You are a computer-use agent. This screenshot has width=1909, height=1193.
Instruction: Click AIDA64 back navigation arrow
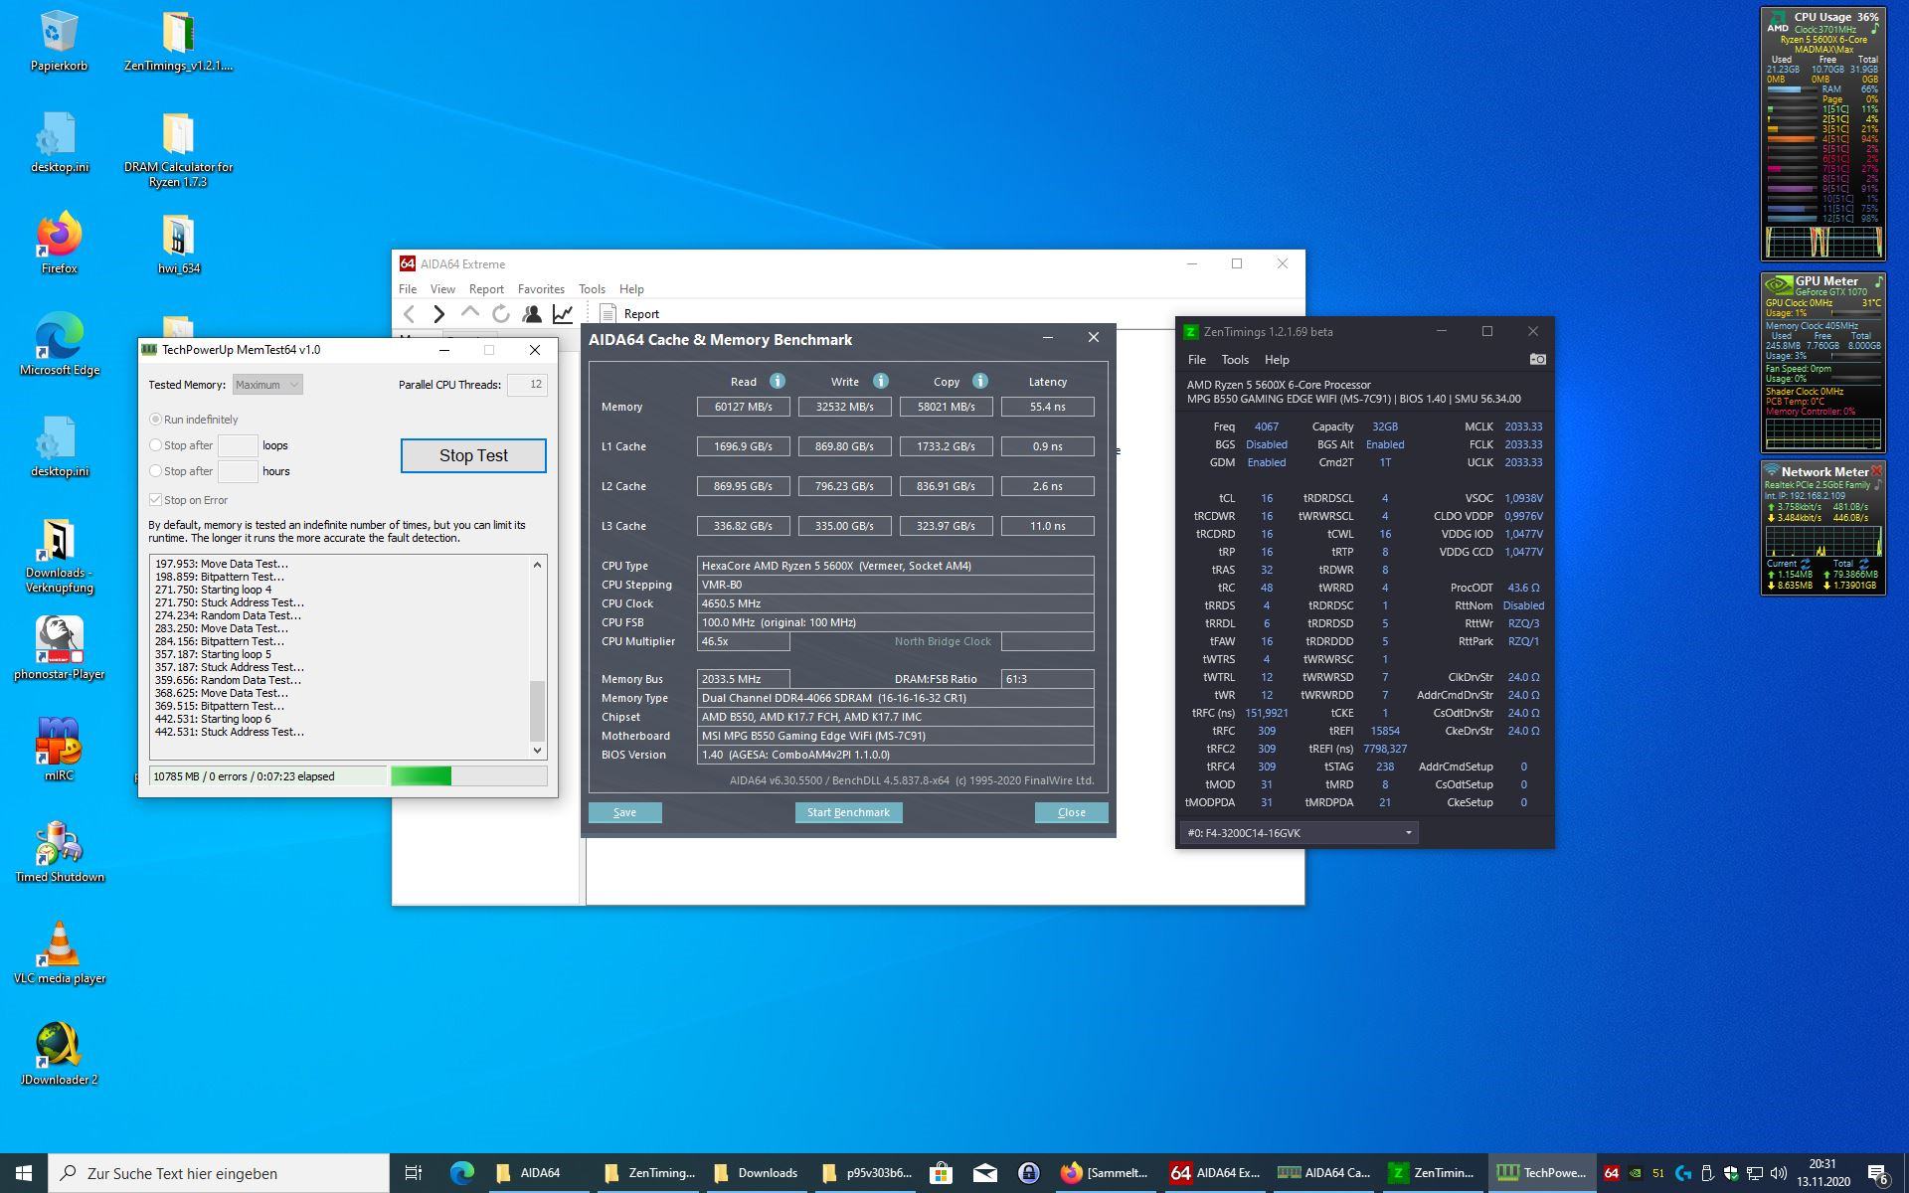(409, 314)
